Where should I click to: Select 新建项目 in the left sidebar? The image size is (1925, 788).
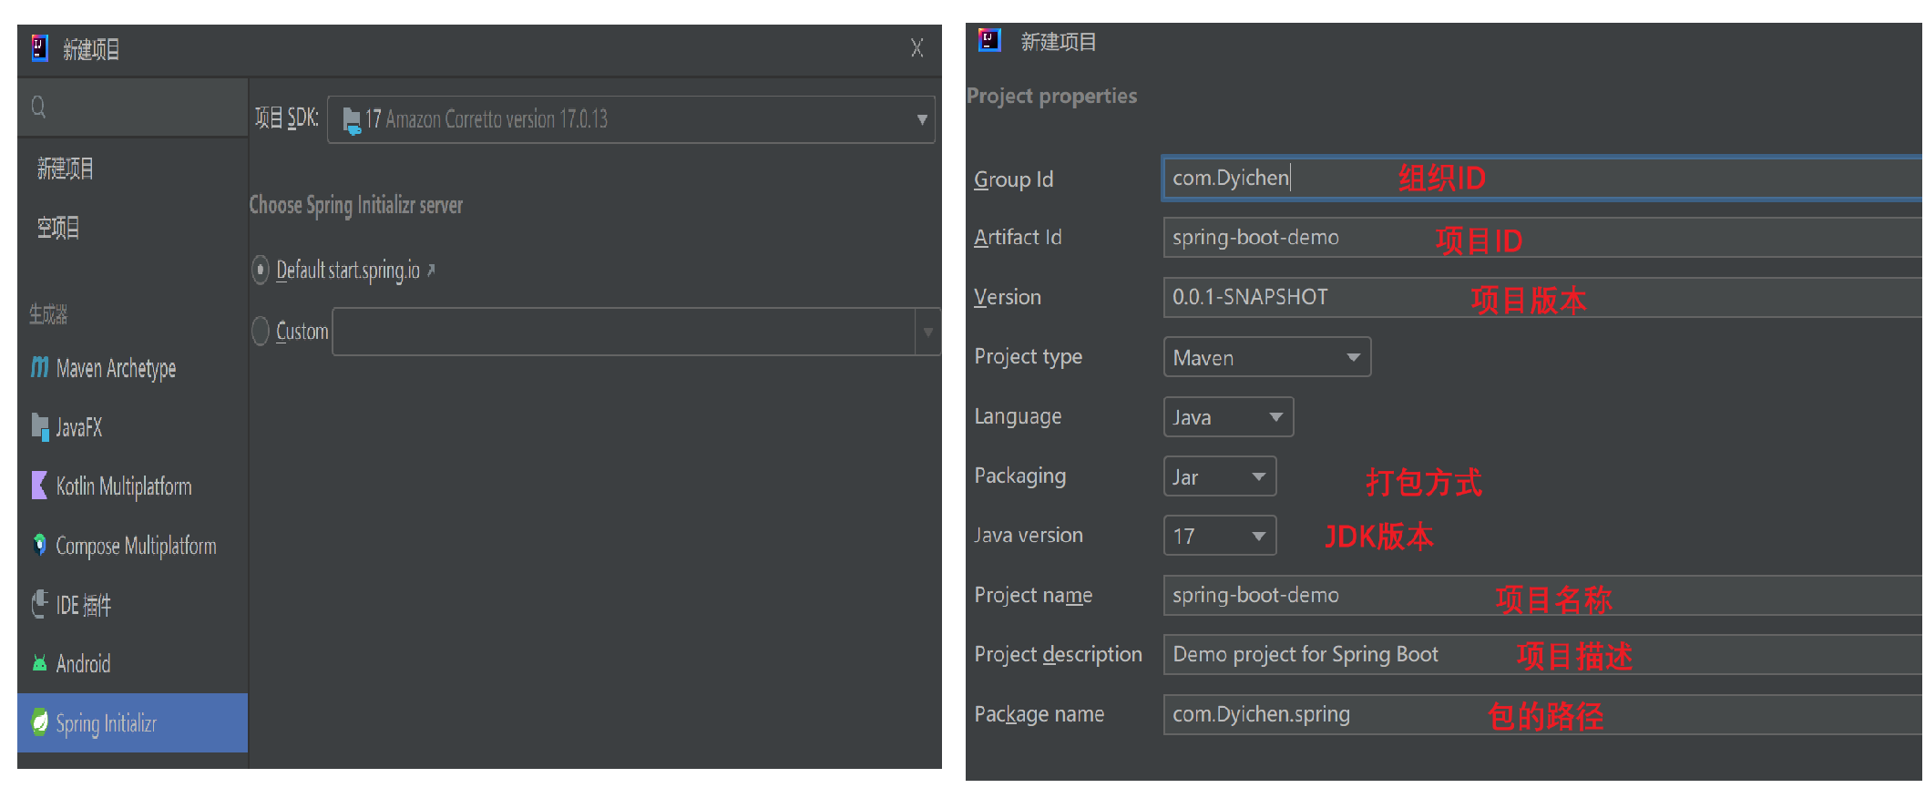(66, 169)
